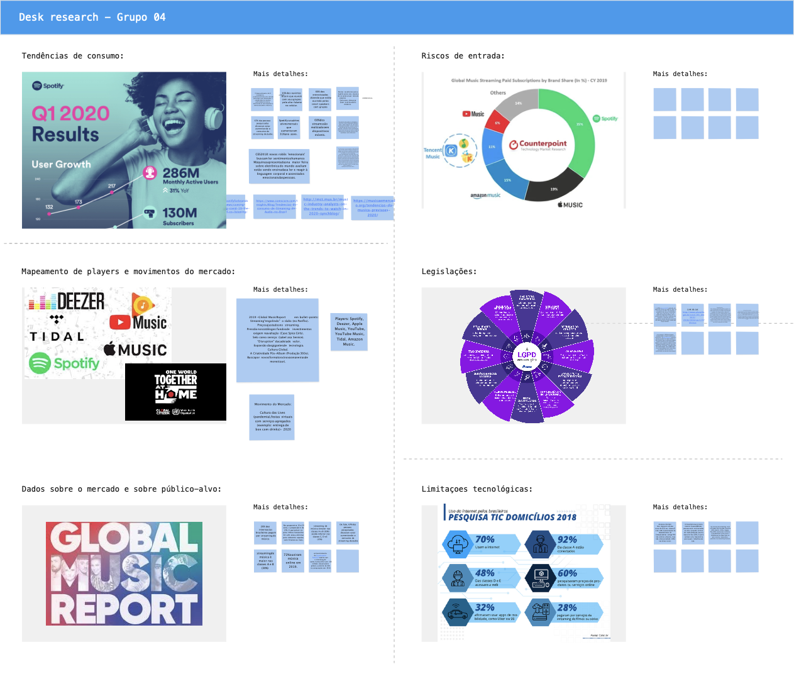This screenshot has height=674, width=794.
Task: Open the mct.mus.br music industry analysts link
Action: coord(324,207)
